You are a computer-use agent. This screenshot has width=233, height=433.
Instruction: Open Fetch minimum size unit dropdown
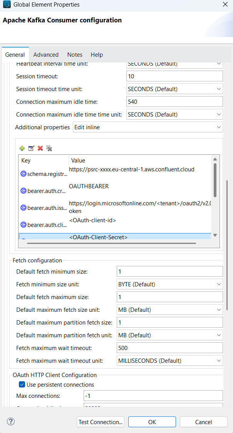click(170, 284)
